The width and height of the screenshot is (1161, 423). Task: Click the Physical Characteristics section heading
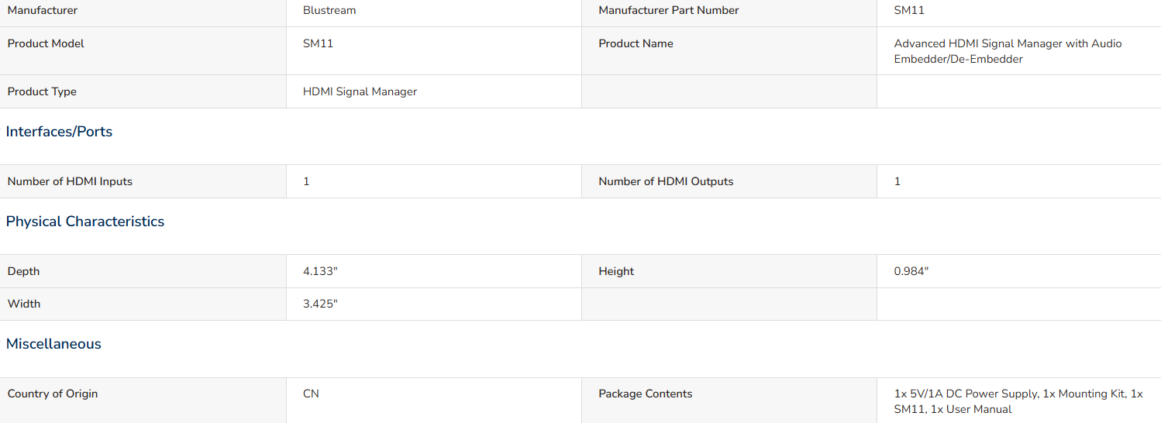click(85, 222)
